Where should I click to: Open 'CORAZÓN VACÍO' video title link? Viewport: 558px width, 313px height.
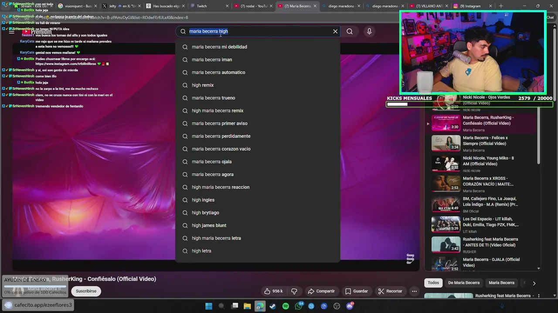click(488, 181)
